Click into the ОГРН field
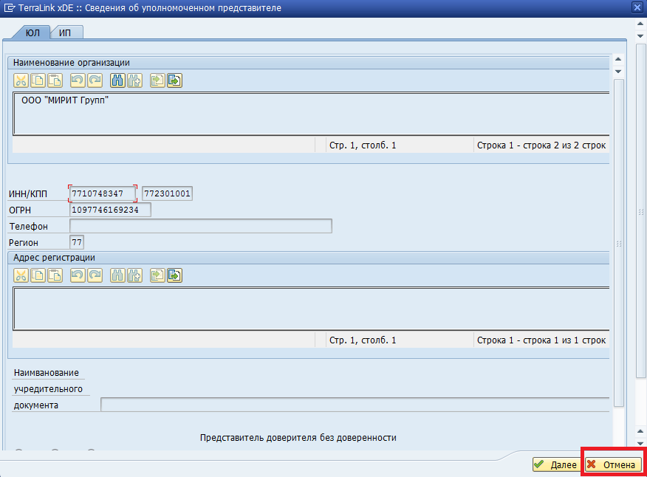647x477 pixels. click(109, 210)
